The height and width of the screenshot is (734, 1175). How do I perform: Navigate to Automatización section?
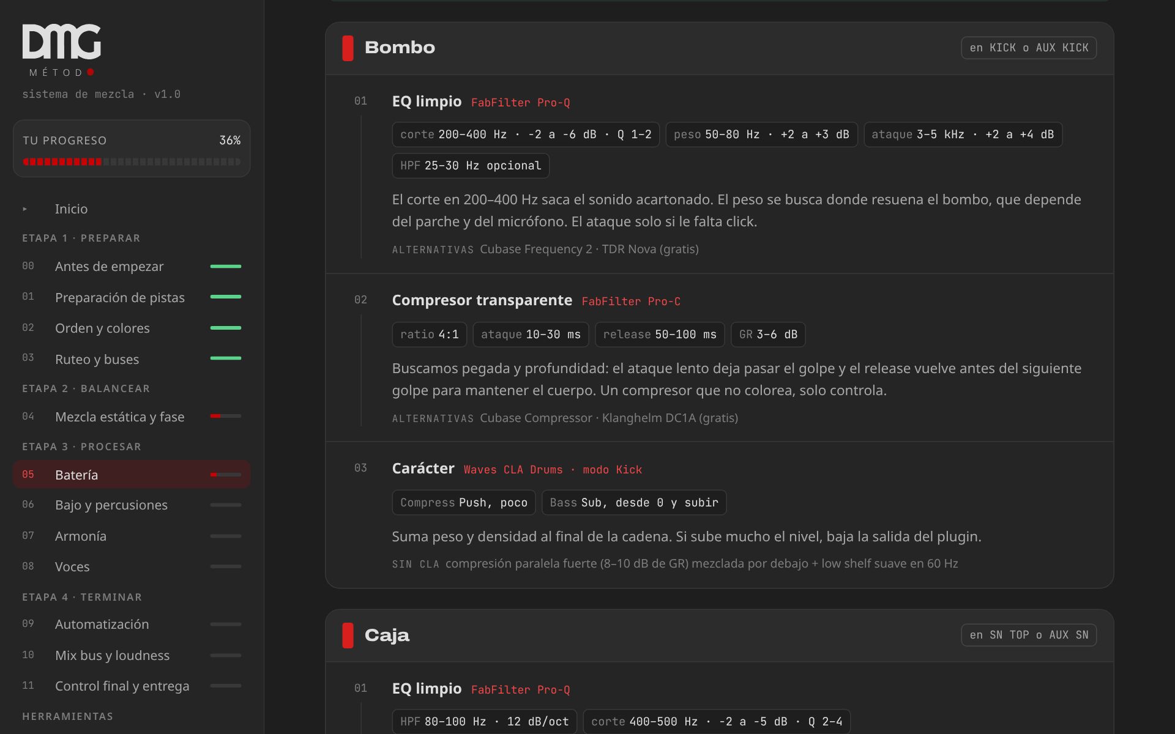click(x=132, y=625)
